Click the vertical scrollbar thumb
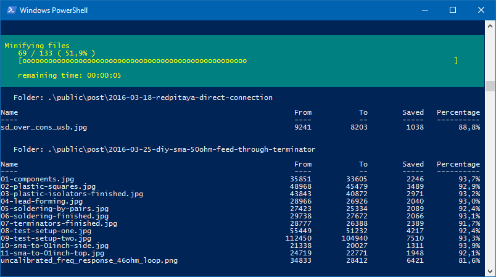This screenshot has height=277, width=496. coord(490,86)
